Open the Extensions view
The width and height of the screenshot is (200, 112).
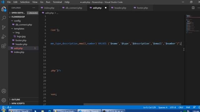tap(4, 46)
